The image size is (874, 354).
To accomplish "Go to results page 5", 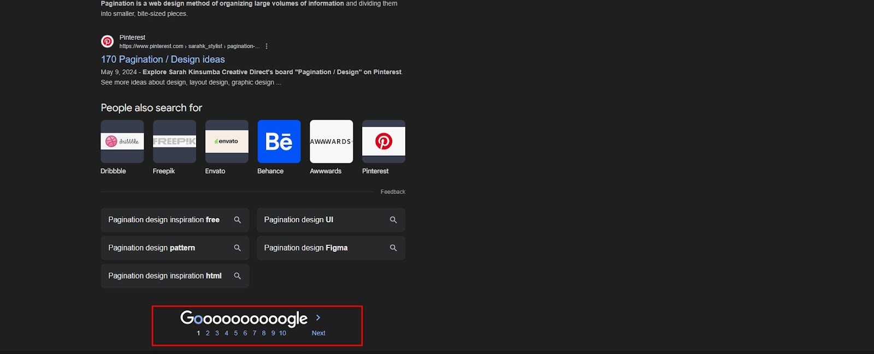I will [236, 333].
